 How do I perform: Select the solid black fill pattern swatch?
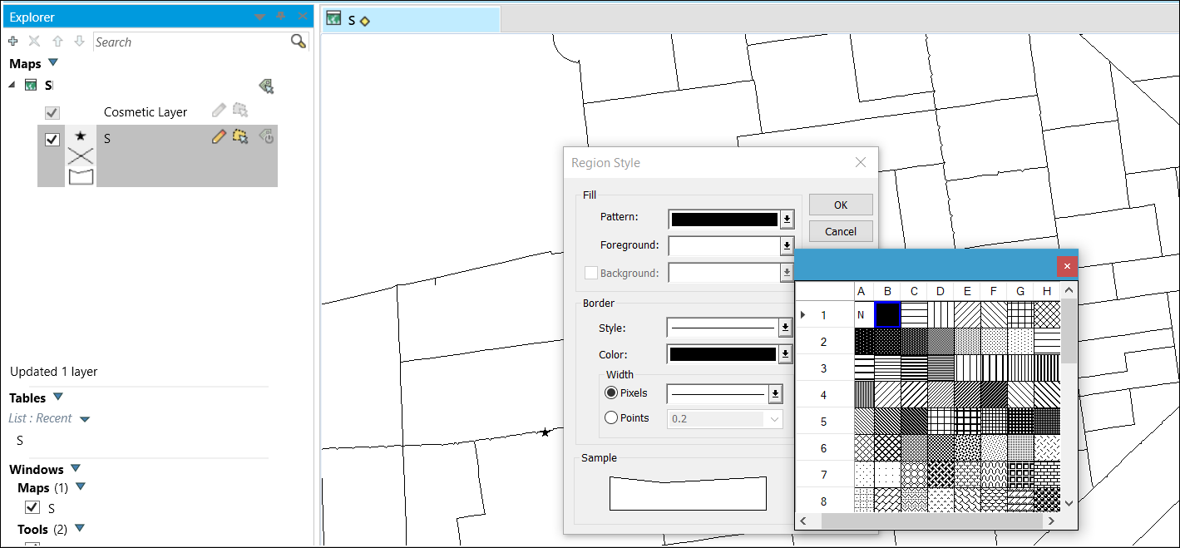point(887,314)
